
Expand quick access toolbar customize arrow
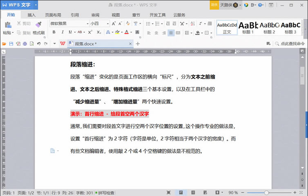click(x=55, y=44)
